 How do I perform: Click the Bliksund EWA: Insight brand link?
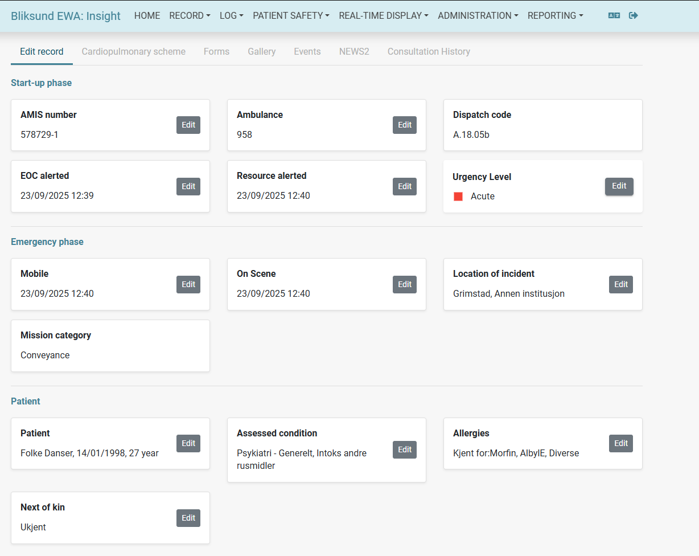click(x=65, y=16)
